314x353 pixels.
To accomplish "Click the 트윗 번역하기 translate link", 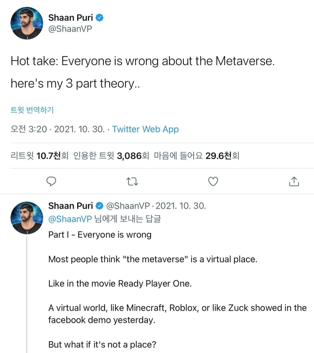I will coord(32,110).
